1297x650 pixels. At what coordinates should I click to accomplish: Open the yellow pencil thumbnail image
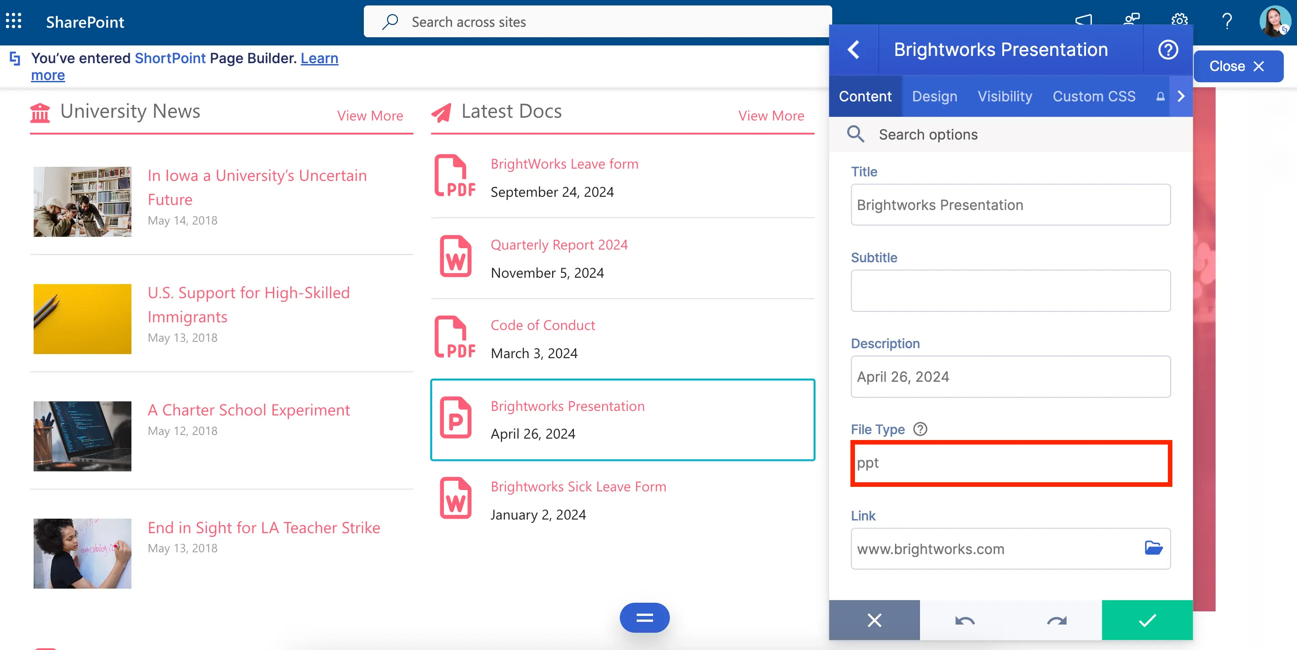click(x=83, y=319)
